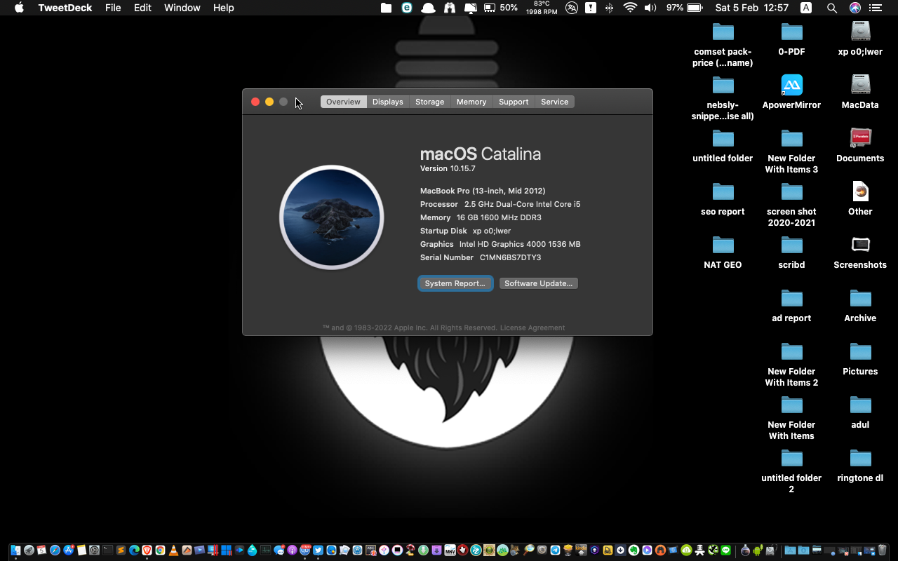Open the License Agreement link
The image size is (898, 561).
[532, 327]
